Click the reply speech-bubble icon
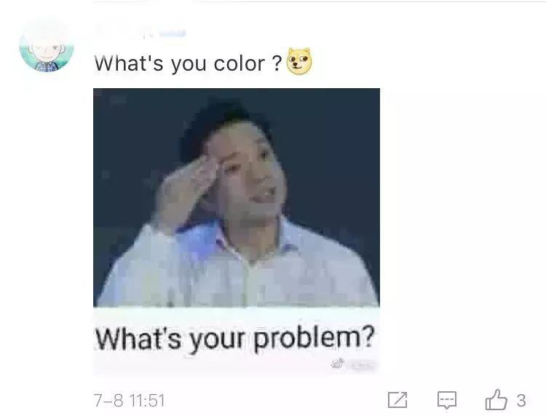Screen dimensions: 546x416 (447, 400)
